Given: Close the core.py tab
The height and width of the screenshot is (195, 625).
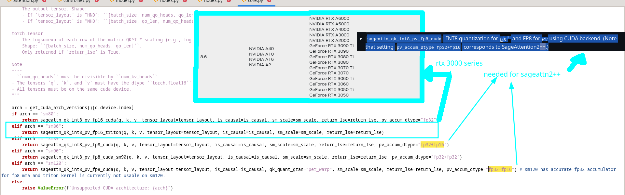Looking at the screenshot, I should pos(269,1).
